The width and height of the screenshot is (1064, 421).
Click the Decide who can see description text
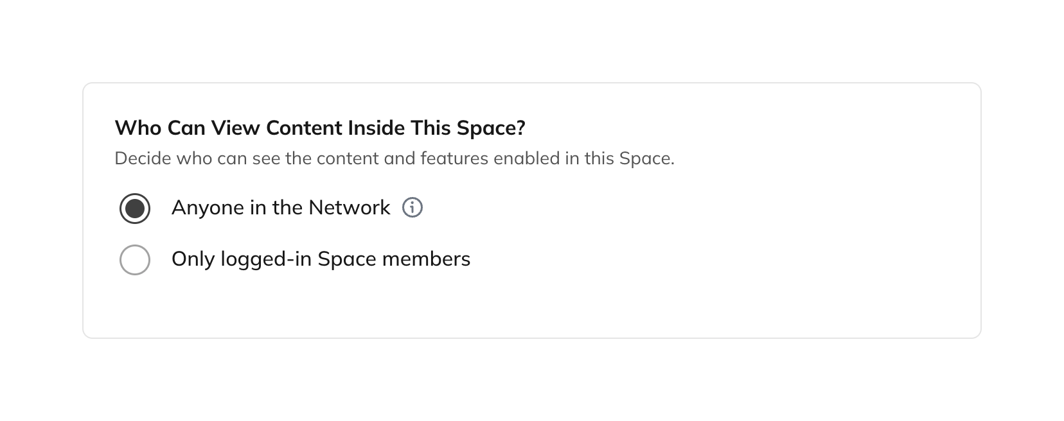(394, 159)
